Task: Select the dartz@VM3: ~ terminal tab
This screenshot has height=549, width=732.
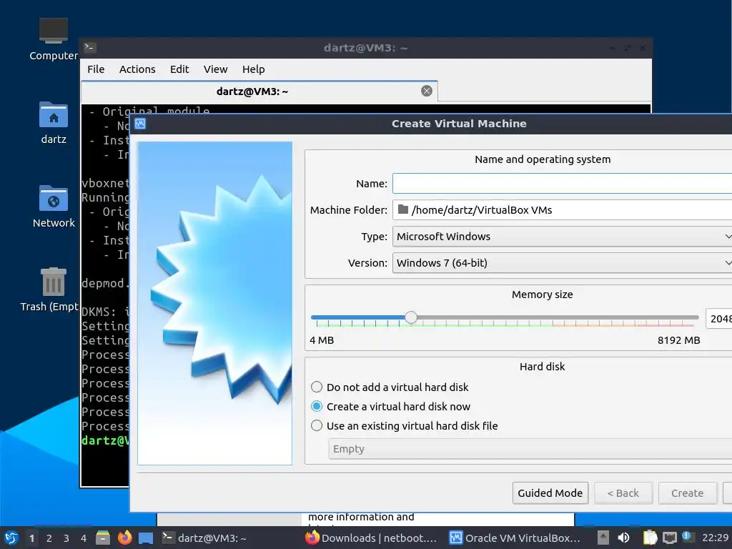Action: (x=259, y=91)
